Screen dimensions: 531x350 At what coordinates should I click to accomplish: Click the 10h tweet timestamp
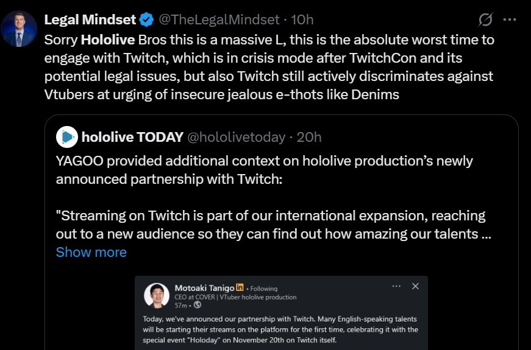click(x=302, y=20)
